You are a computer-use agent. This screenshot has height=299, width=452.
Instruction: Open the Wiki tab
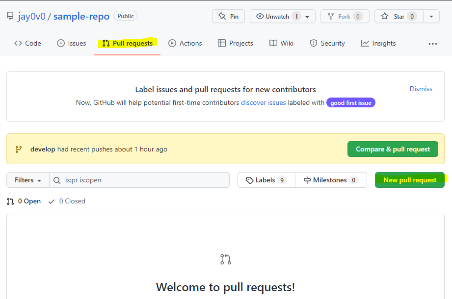click(x=281, y=43)
